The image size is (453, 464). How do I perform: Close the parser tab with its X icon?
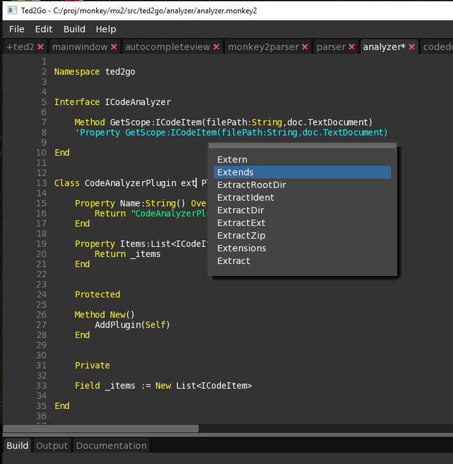coord(352,47)
